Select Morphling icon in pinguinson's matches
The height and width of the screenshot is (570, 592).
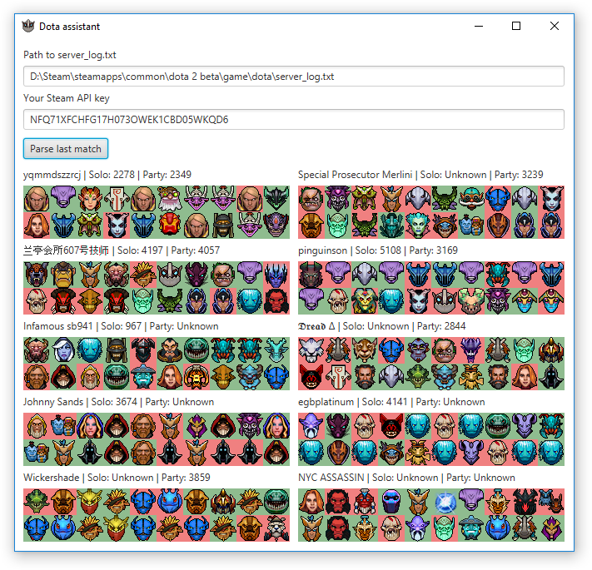tap(391, 301)
